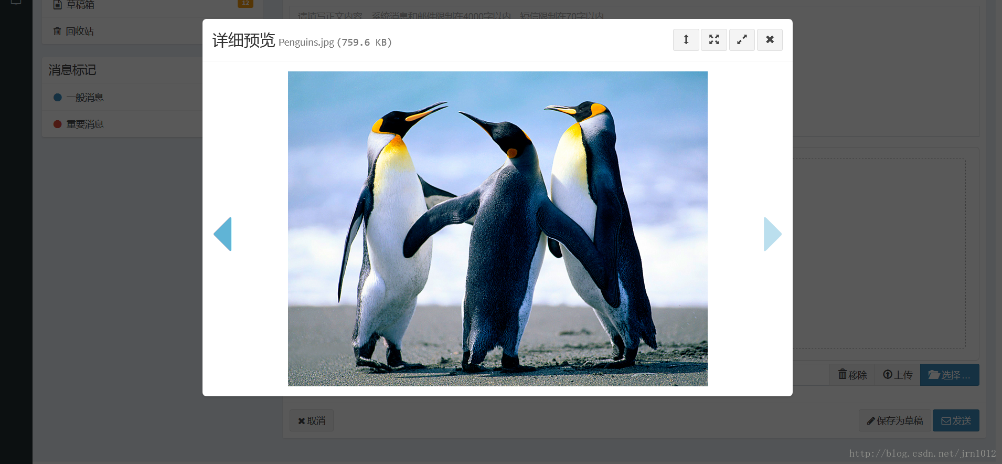The width and height of the screenshot is (1002, 464).
Task: Click the Penguins image preview
Action: click(497, 229)
